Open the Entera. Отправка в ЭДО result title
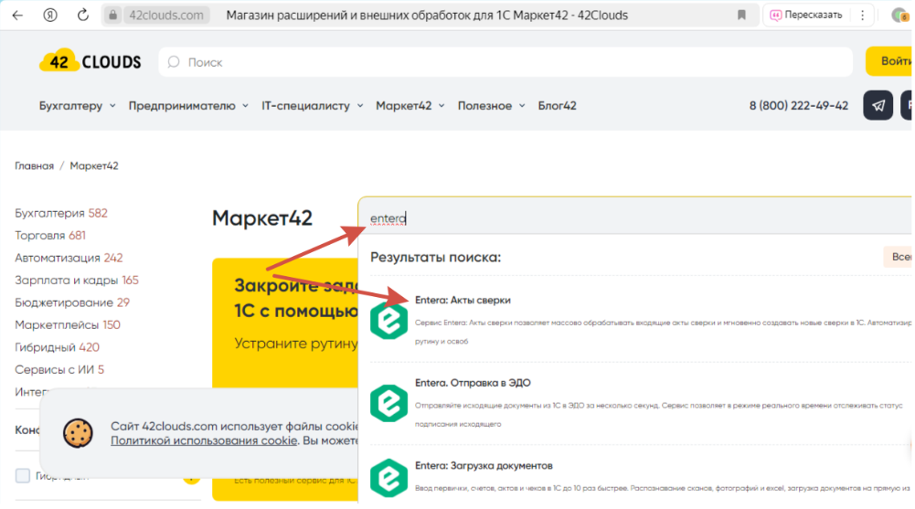 pyautogui.click(x=473, y=383)
